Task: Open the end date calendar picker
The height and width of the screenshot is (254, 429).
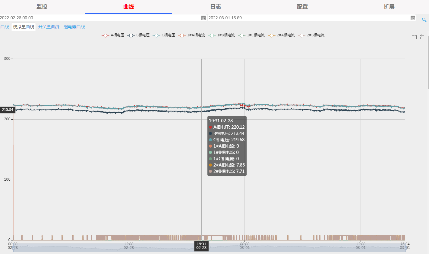Action: pyautogui.click(x=413, y=18)
